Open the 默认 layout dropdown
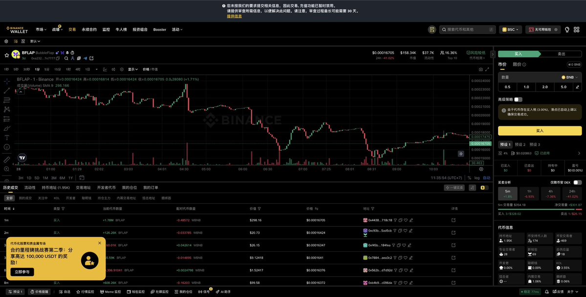Screen dimensions: 586x297 [x=35, y=41]
